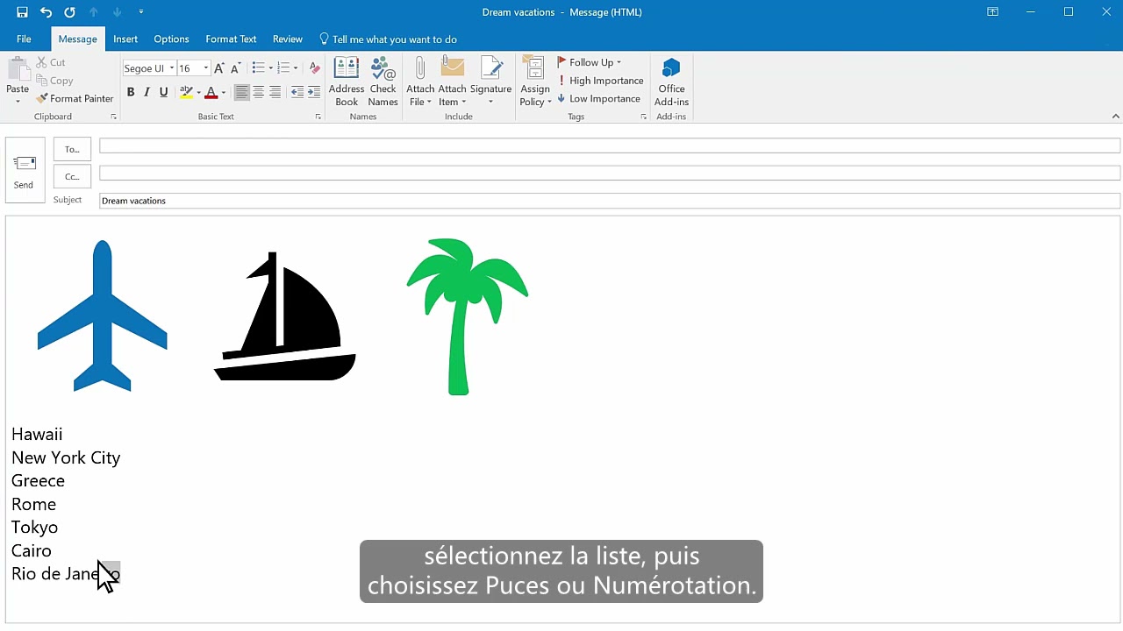Clear all formatting
This screenshot has height=631, width=1123.
[x=315, y=67]
